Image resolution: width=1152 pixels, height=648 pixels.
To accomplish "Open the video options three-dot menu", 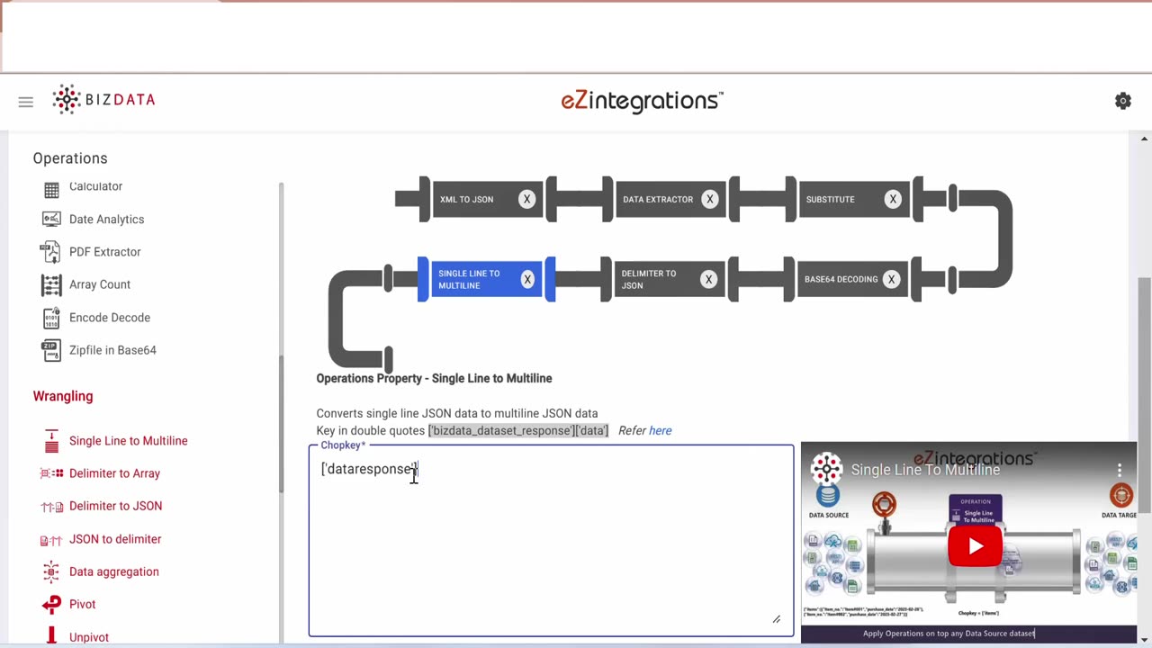I will point(1120,470).
